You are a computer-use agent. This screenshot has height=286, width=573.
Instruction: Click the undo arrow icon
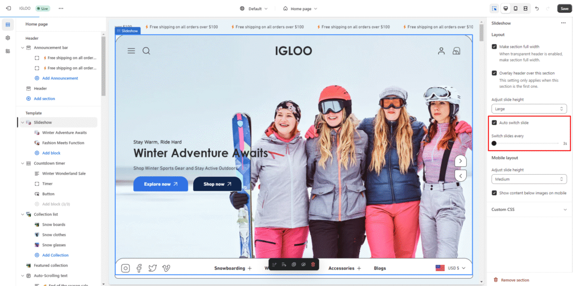coord(537,8)
